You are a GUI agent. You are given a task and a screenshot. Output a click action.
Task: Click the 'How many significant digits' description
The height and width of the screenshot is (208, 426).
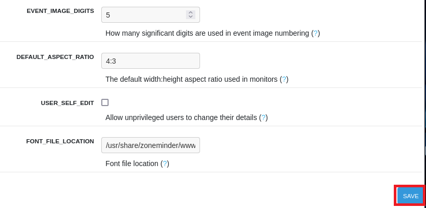click(x=207, y=33)
